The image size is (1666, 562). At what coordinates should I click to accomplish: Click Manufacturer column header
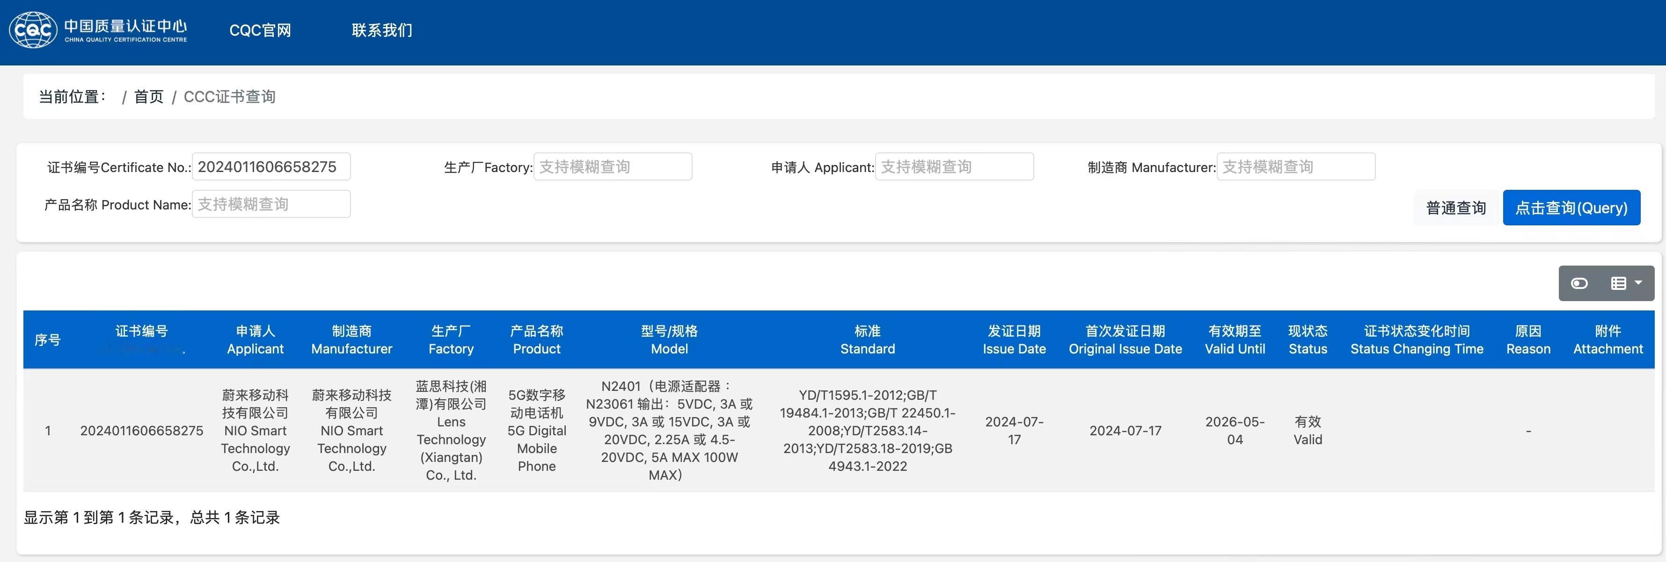[352, 340]
